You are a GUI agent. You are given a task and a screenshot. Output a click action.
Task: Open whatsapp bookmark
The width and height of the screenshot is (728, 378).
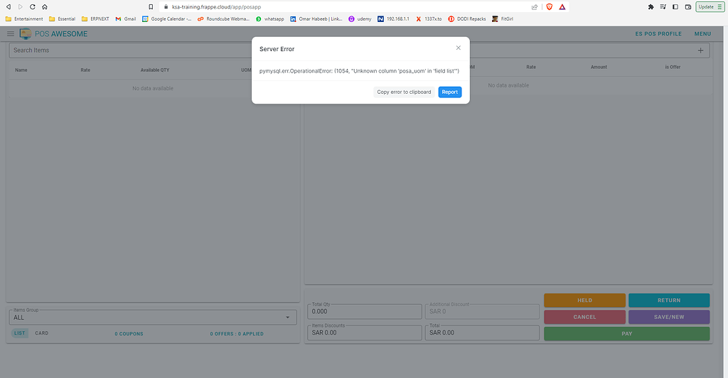(x=269, y=19)
